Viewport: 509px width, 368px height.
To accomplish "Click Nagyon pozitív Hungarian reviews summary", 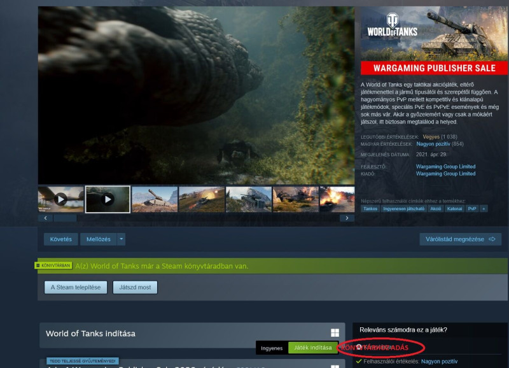I will point(433,144).
